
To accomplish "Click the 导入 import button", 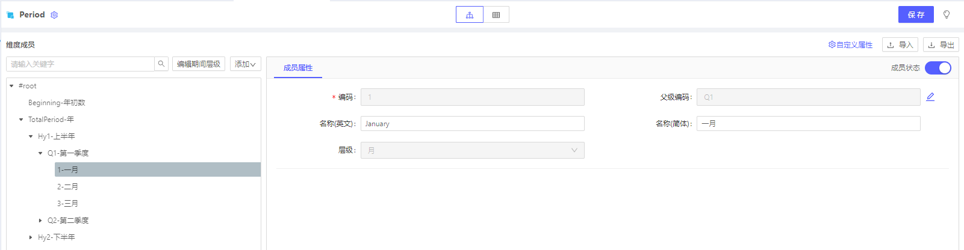I will (900, 45).
